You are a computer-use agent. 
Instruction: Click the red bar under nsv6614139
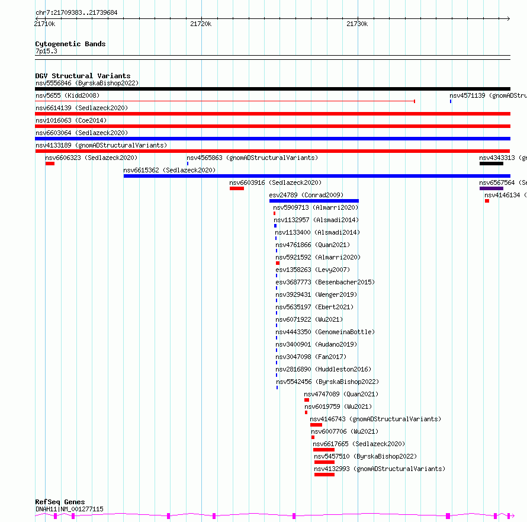pyautogui.click(x=272, y=114)
